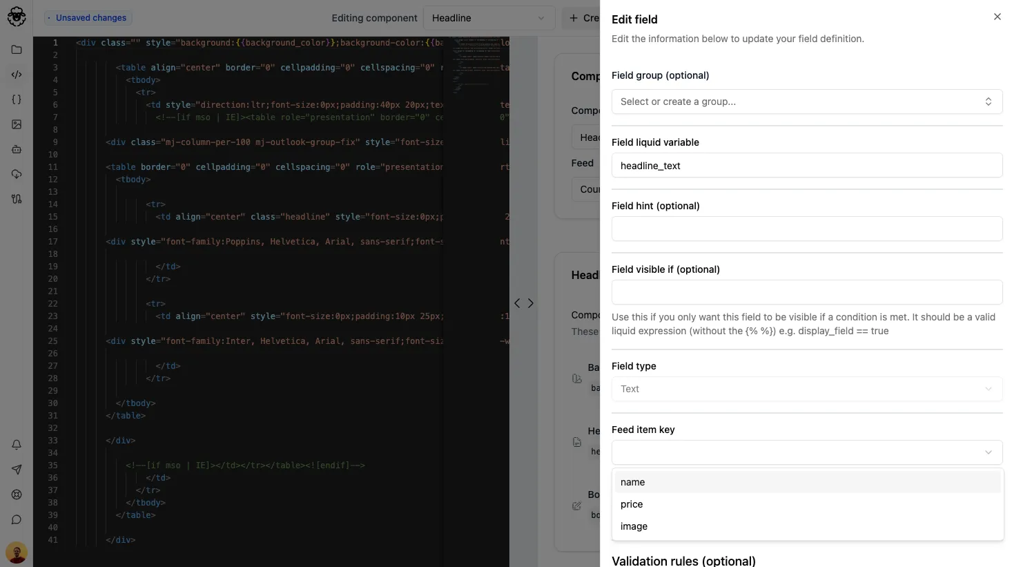Image resolution: width=1012 pixels, height=567 pixels.
Task: Expand the Field type dropdown showing Text
Action: click(806, 389)
